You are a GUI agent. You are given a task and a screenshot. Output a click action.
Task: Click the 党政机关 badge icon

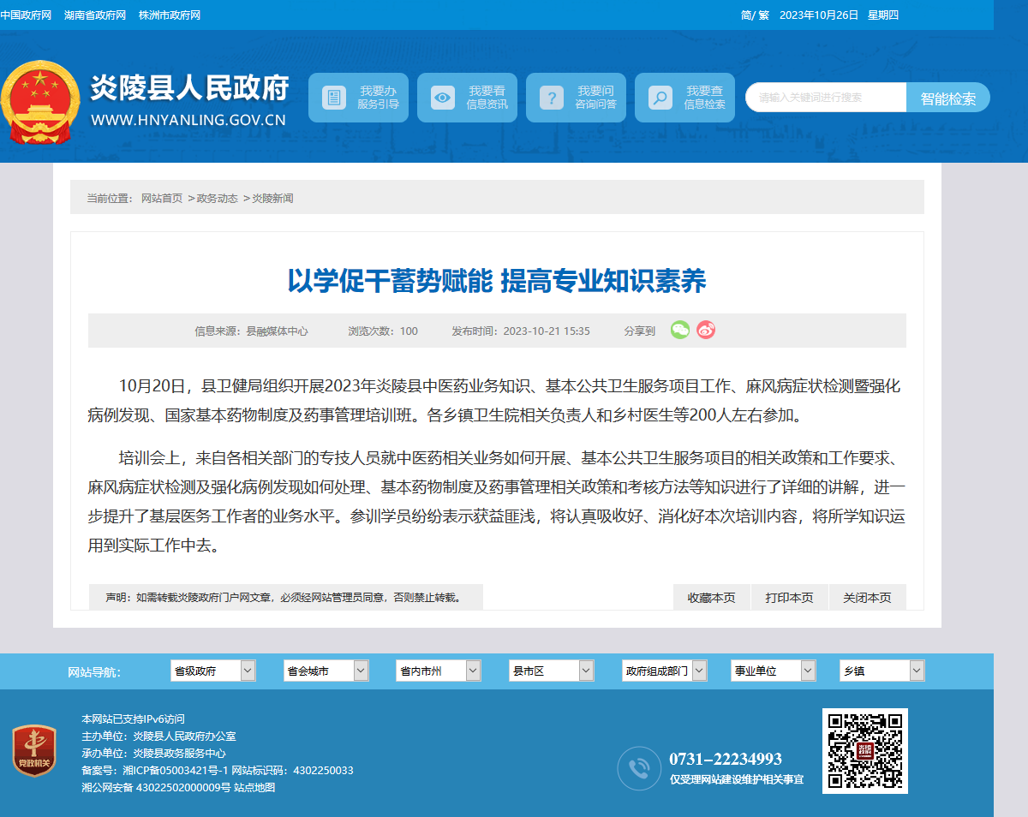click(x=34, y=751)
